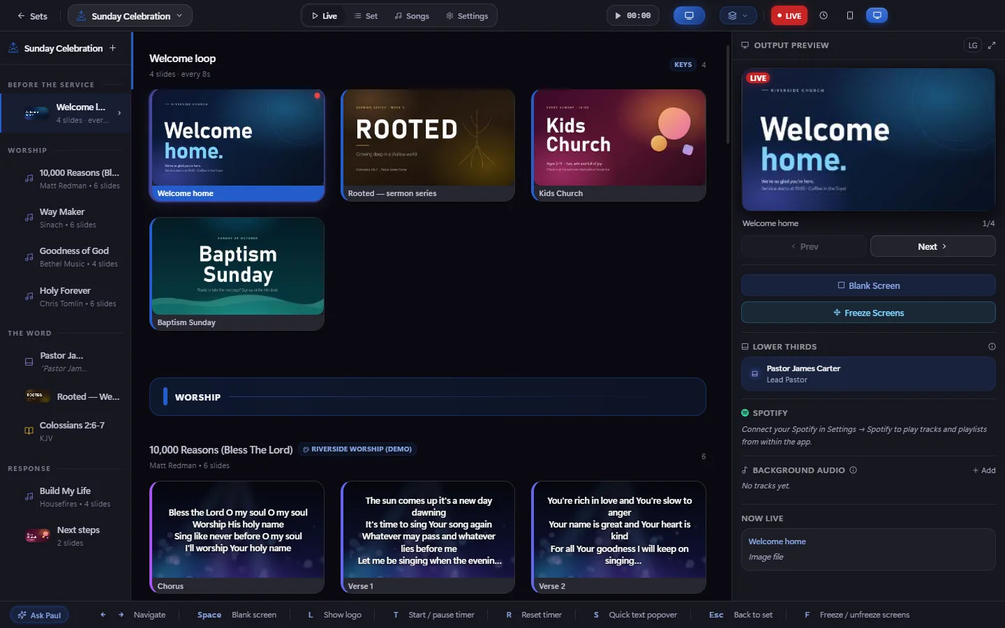The width and height of the screenshot is (1005, 628).
Task: Open the Settings tab
Action: point(467,16)
